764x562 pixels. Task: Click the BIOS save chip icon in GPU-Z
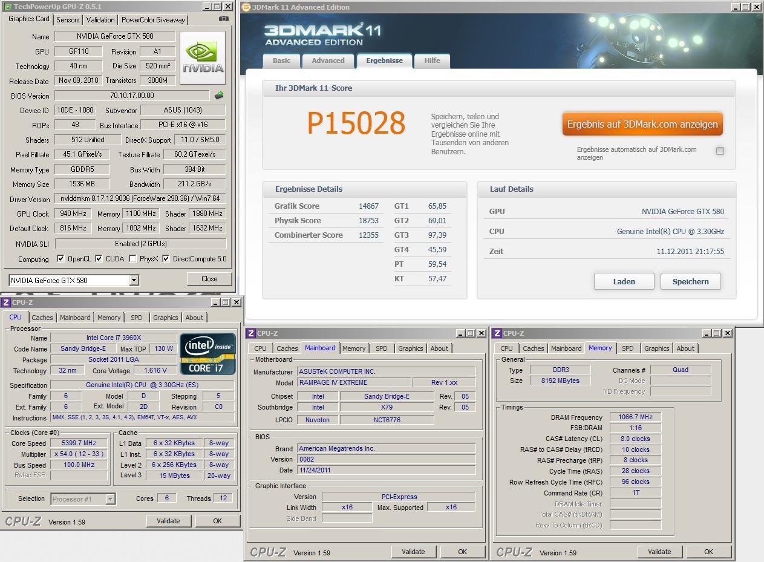point(219,95)
